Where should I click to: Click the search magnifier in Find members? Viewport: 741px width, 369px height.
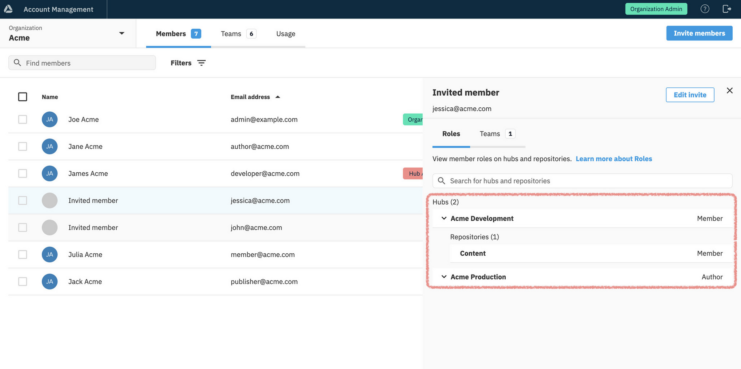pos(17,63)
